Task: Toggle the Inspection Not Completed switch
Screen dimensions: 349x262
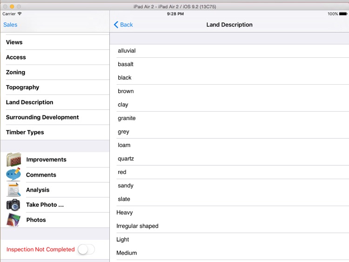Action: pyautogui.click(x=87, y=249)
